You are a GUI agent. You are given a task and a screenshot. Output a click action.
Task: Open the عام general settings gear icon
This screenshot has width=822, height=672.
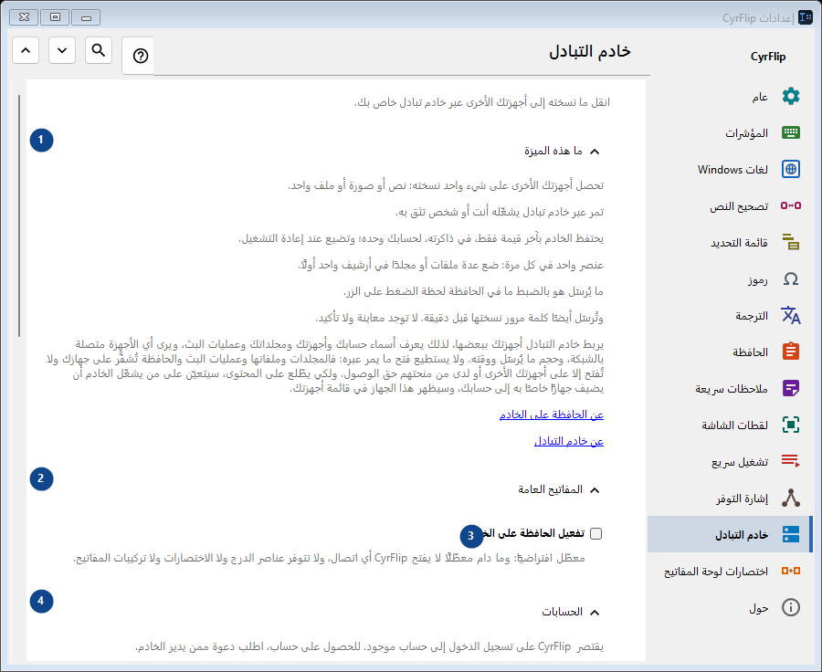tap(791, 97)
